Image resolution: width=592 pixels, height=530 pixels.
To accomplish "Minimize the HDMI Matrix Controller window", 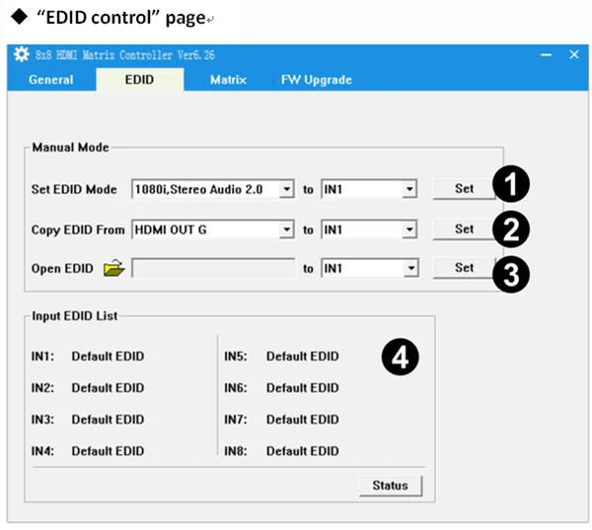I will (x=546, y=55).
